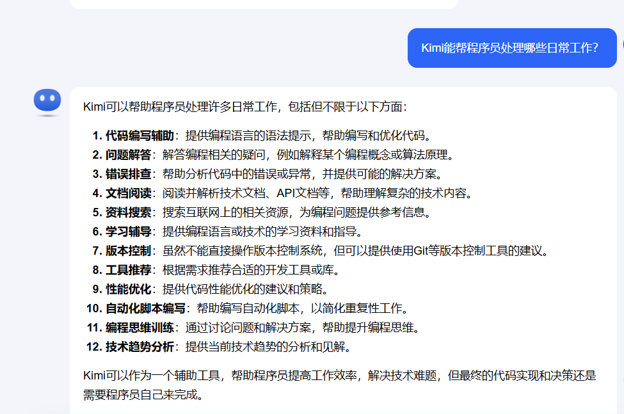The height and width of the screenshot is (414, 624).
Task: Click the bold heading "工具推荐"
Action: [x=128, y=270]
